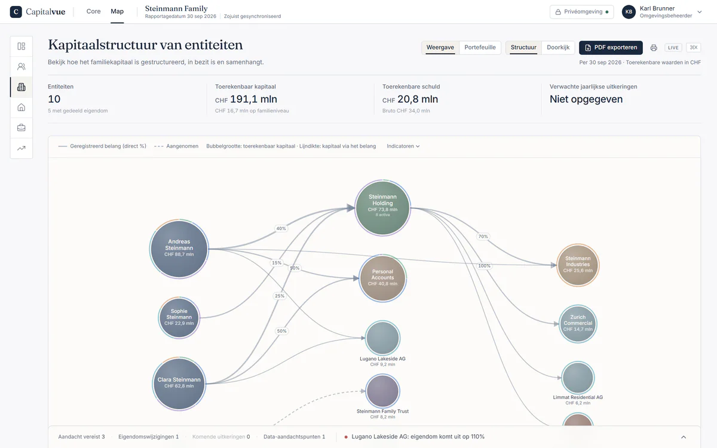Click the Toerekenbare schuld CHF 20,8 mln value
This screenshot has width=717, height=448.
tap(410, 99)
